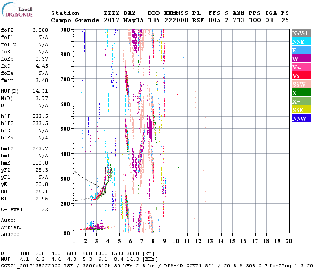Image resolution: width=314 pixels, height=269 pixels.
Task: Click the Ion2Png 1.3.20 version text
Action: [x=292, y=266]
